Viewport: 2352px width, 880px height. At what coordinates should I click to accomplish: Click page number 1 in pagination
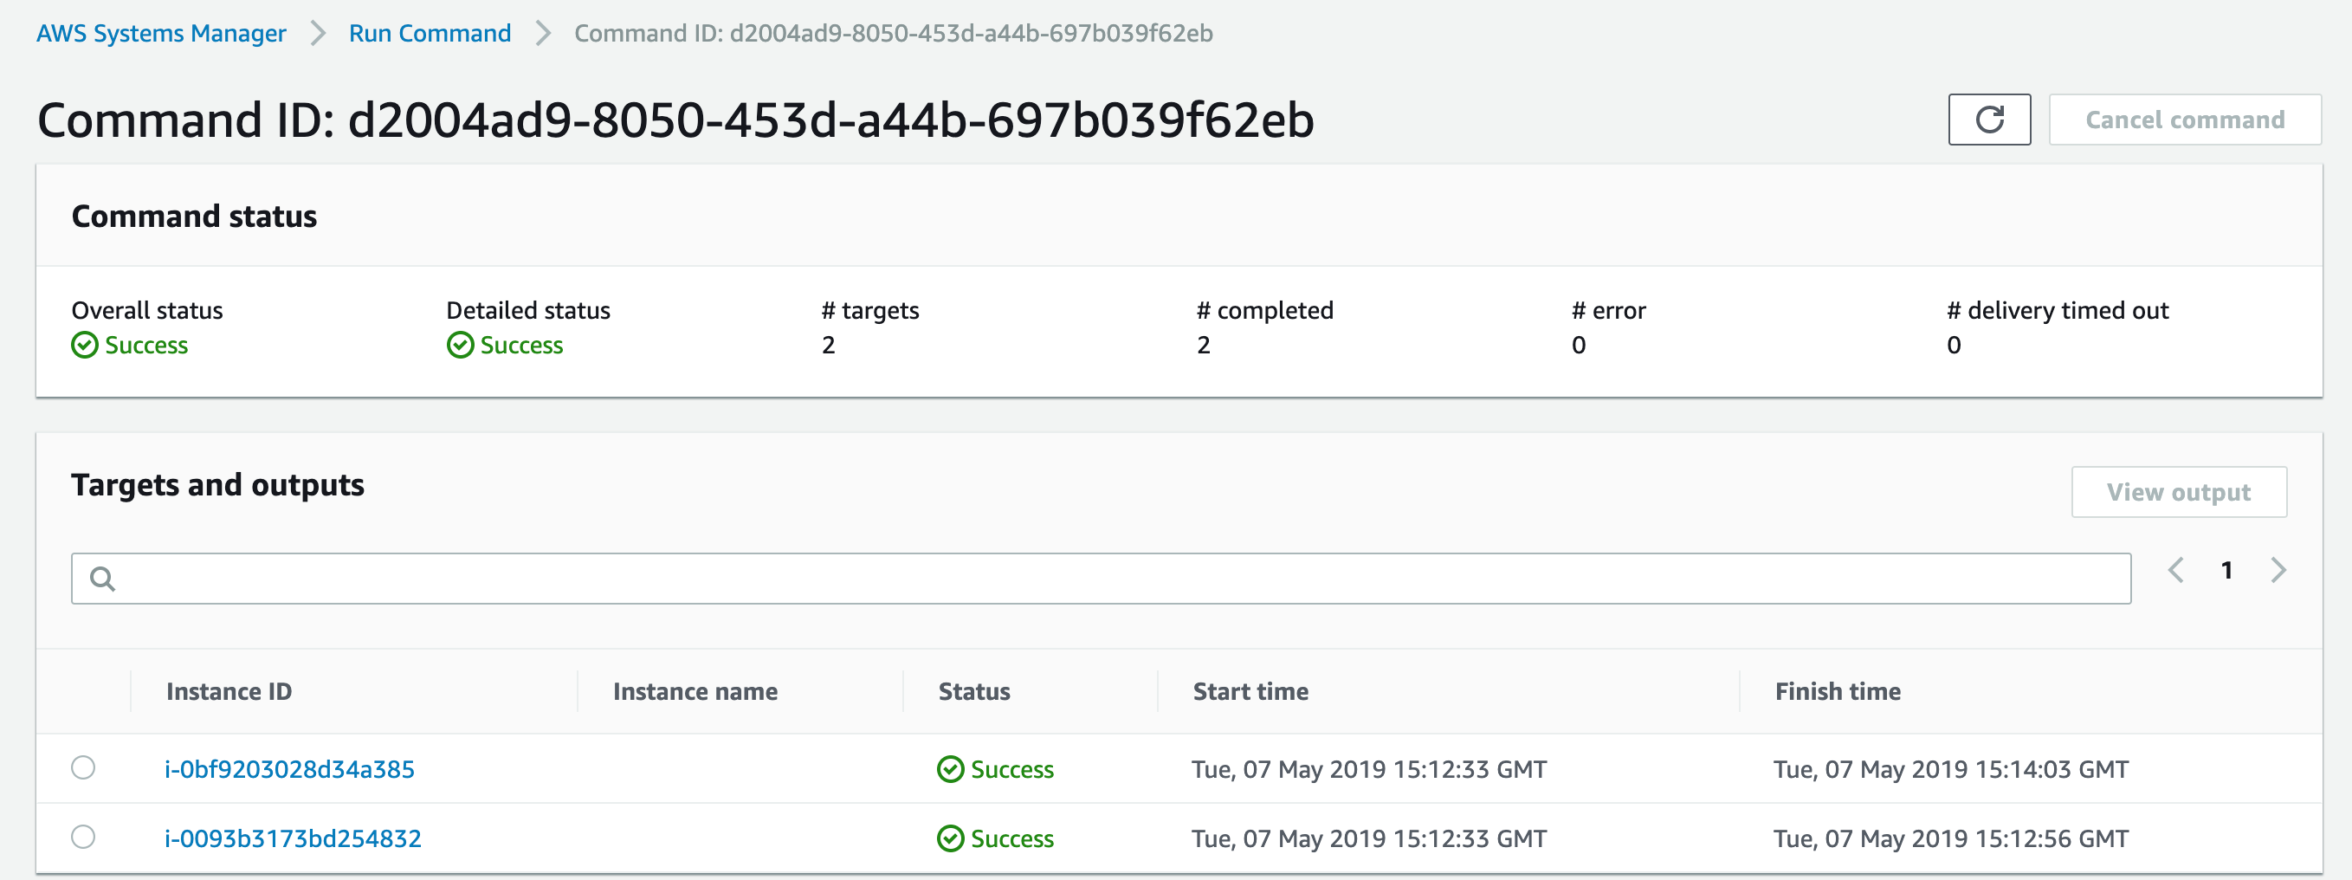click(2227, 571)
